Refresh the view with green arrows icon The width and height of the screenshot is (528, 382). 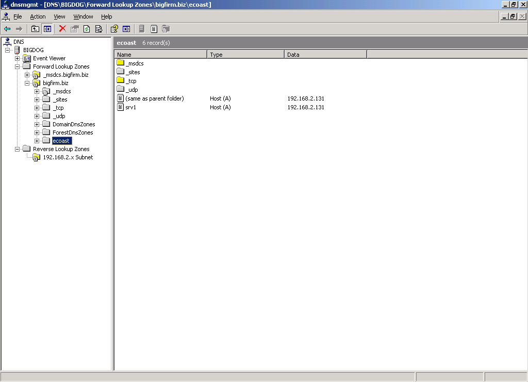click(x=87, y=29)
